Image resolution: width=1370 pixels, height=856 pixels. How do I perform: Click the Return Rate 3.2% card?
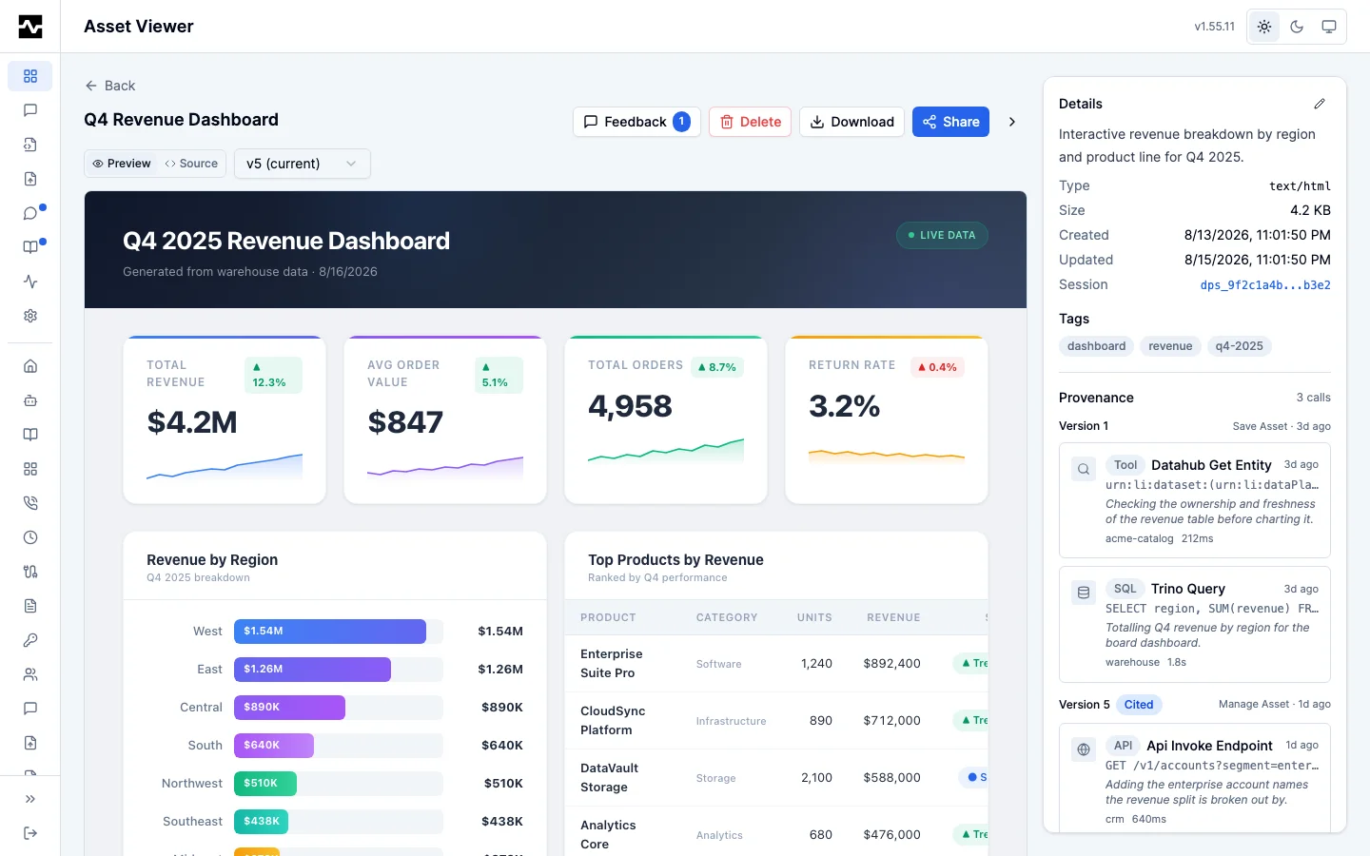(887, 419)
